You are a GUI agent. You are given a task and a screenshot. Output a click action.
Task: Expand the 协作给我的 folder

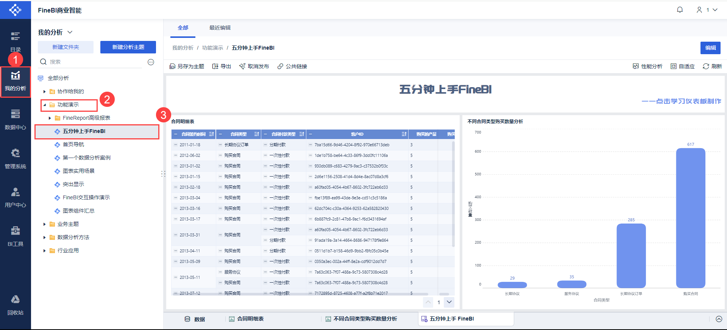(44, 91)
